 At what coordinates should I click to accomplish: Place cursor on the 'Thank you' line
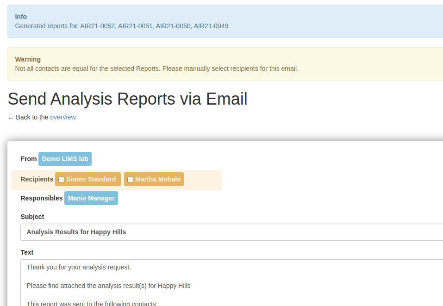click(x=79, y=267)
